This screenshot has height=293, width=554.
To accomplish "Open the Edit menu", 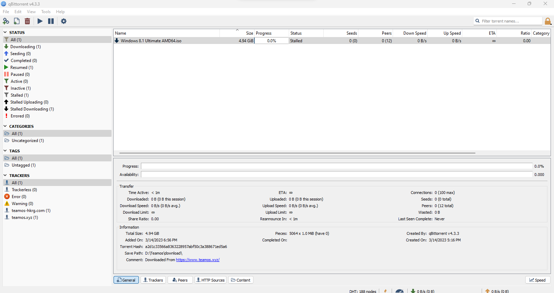I will point(18,12).
